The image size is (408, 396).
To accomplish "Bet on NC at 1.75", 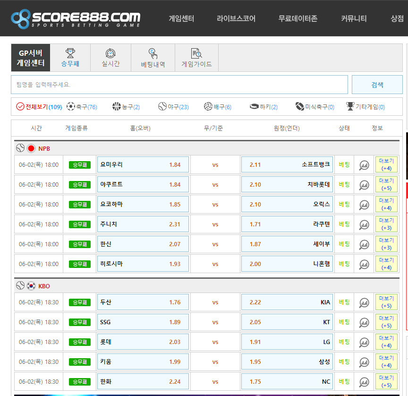I will 287,381.
